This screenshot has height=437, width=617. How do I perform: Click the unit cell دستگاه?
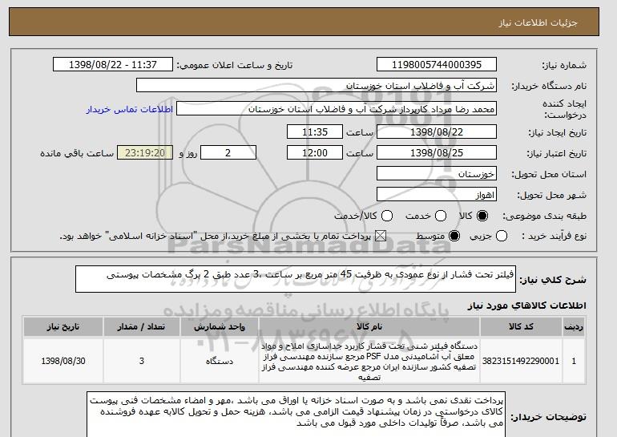point(220,361)
